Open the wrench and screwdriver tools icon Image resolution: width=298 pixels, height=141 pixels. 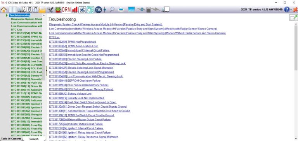tap(50, 9)
